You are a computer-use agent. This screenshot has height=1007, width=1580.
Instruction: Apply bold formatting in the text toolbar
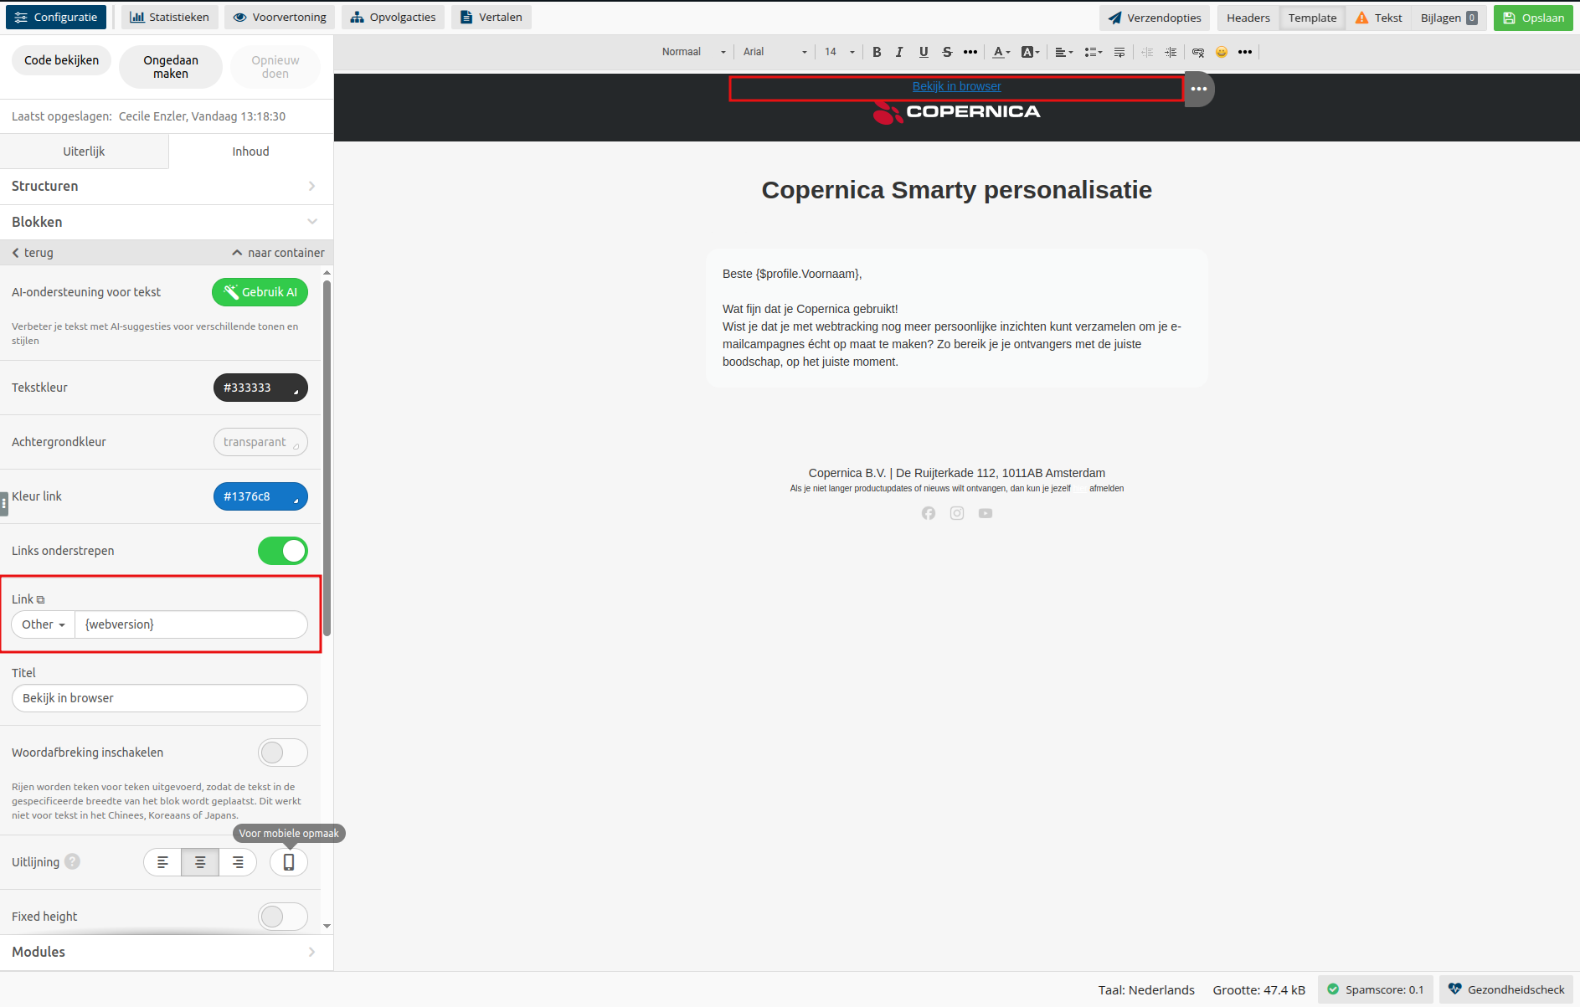click(877, 52)
